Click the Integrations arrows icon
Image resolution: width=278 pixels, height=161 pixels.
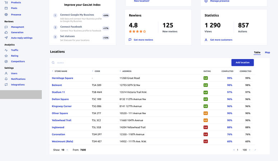point(6,84)
